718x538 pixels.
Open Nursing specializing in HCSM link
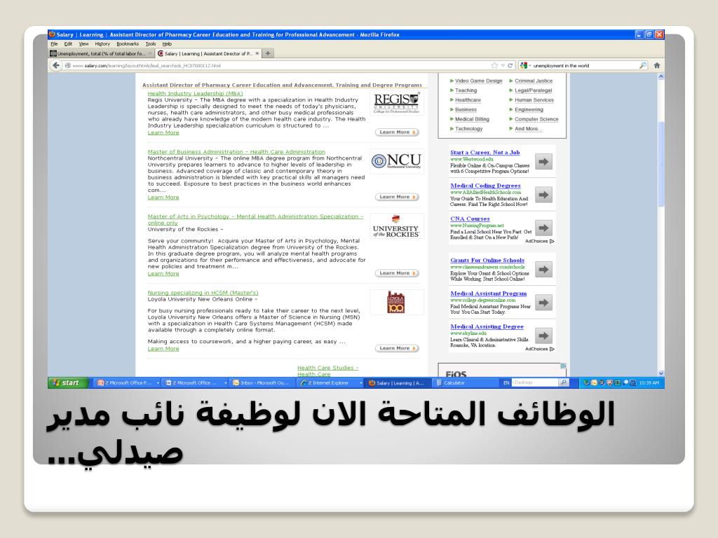pos(203,293)
